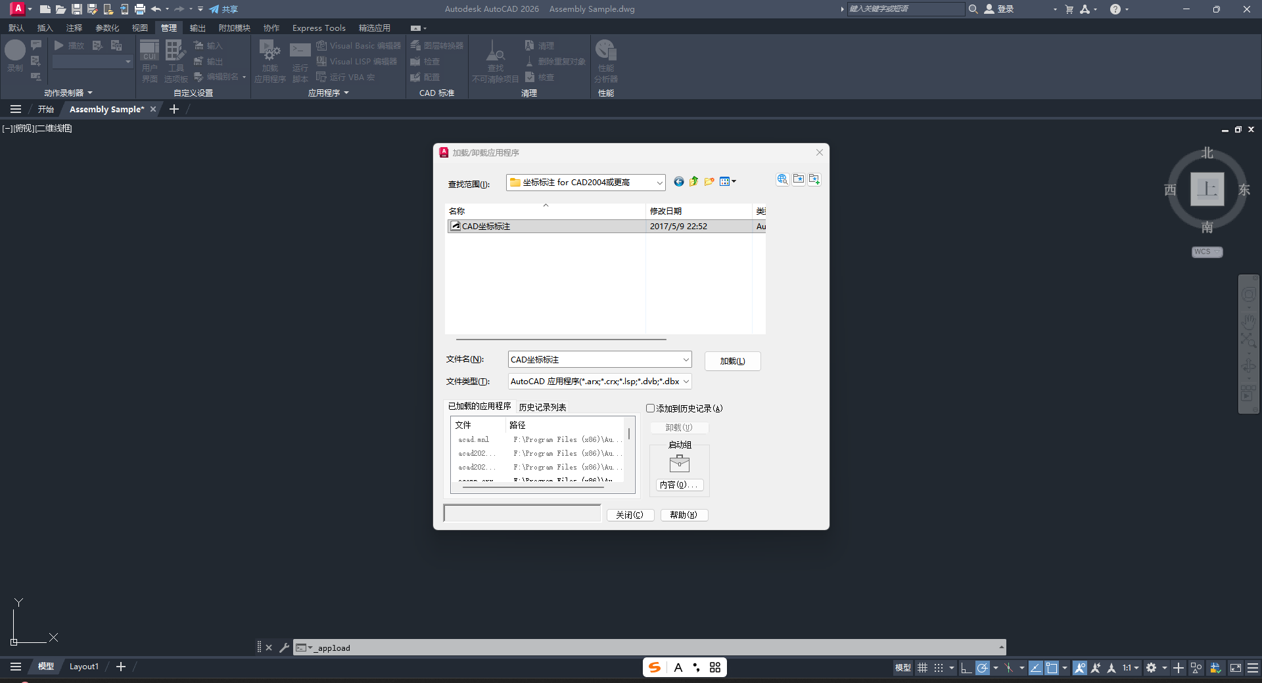Toggle the grid display in status bar
1262x683 pixels.
923,668
